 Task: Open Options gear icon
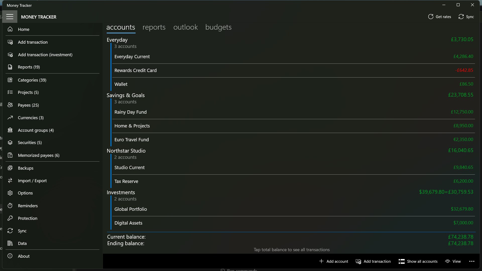[x=10, y=193]
